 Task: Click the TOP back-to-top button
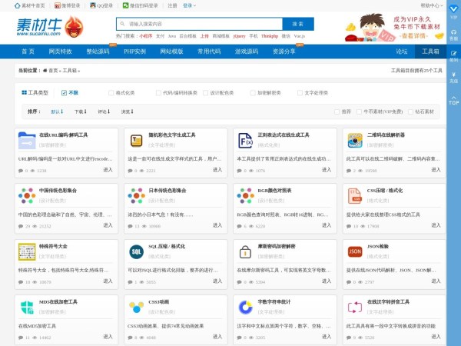[453, 100]
